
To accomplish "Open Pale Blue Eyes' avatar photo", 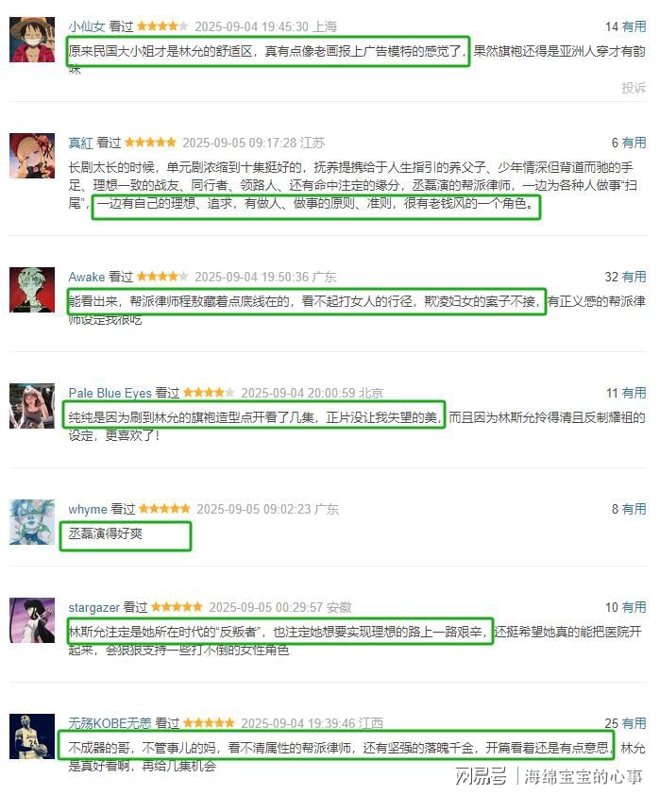I will point(32,406).
